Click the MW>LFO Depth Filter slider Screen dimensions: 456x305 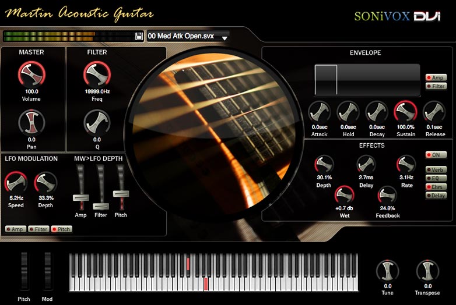coord(101,206)
